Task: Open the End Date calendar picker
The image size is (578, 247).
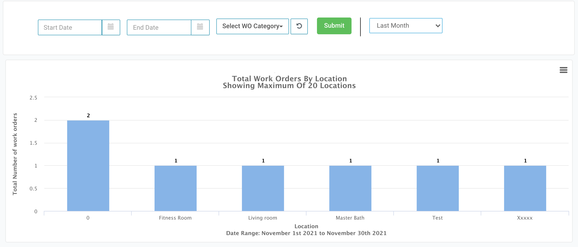Action: pos(200,27)
